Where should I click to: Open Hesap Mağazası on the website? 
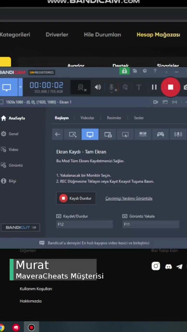pos(158,35)
